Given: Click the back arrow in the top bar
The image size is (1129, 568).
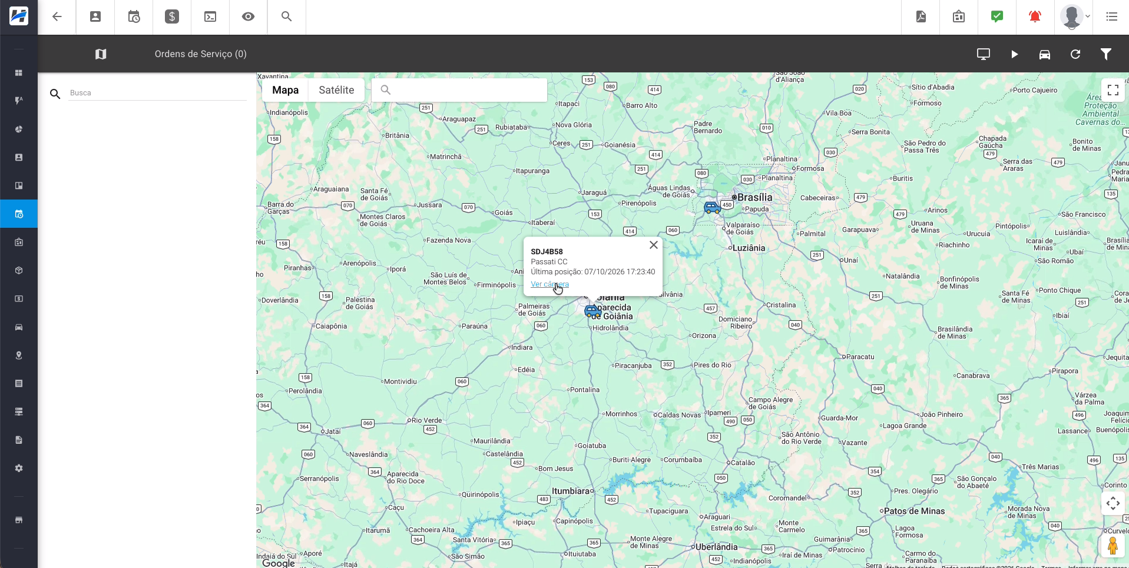Looking at the screenshot, I should point(57,16).
